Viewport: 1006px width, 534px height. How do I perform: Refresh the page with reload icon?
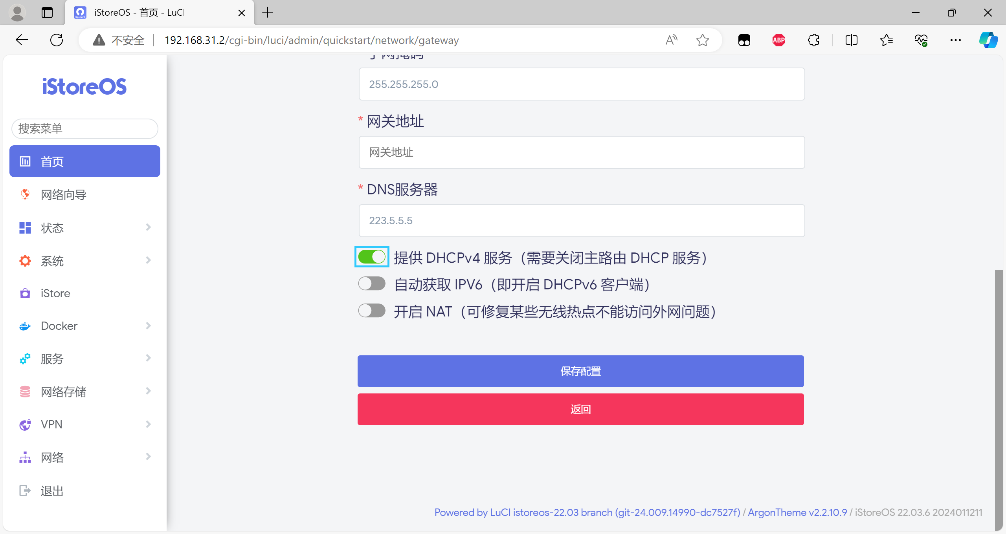[57, 40]
